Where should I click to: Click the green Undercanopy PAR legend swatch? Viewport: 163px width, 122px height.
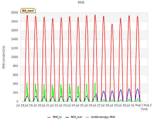[x=87, y=117]
